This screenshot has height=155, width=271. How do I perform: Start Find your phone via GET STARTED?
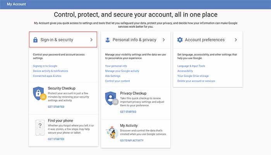click(56, 139)
